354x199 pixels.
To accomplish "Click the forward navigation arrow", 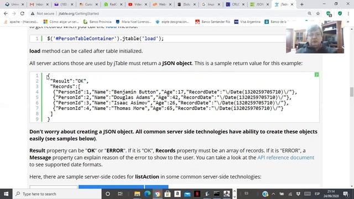I will 14,13.
